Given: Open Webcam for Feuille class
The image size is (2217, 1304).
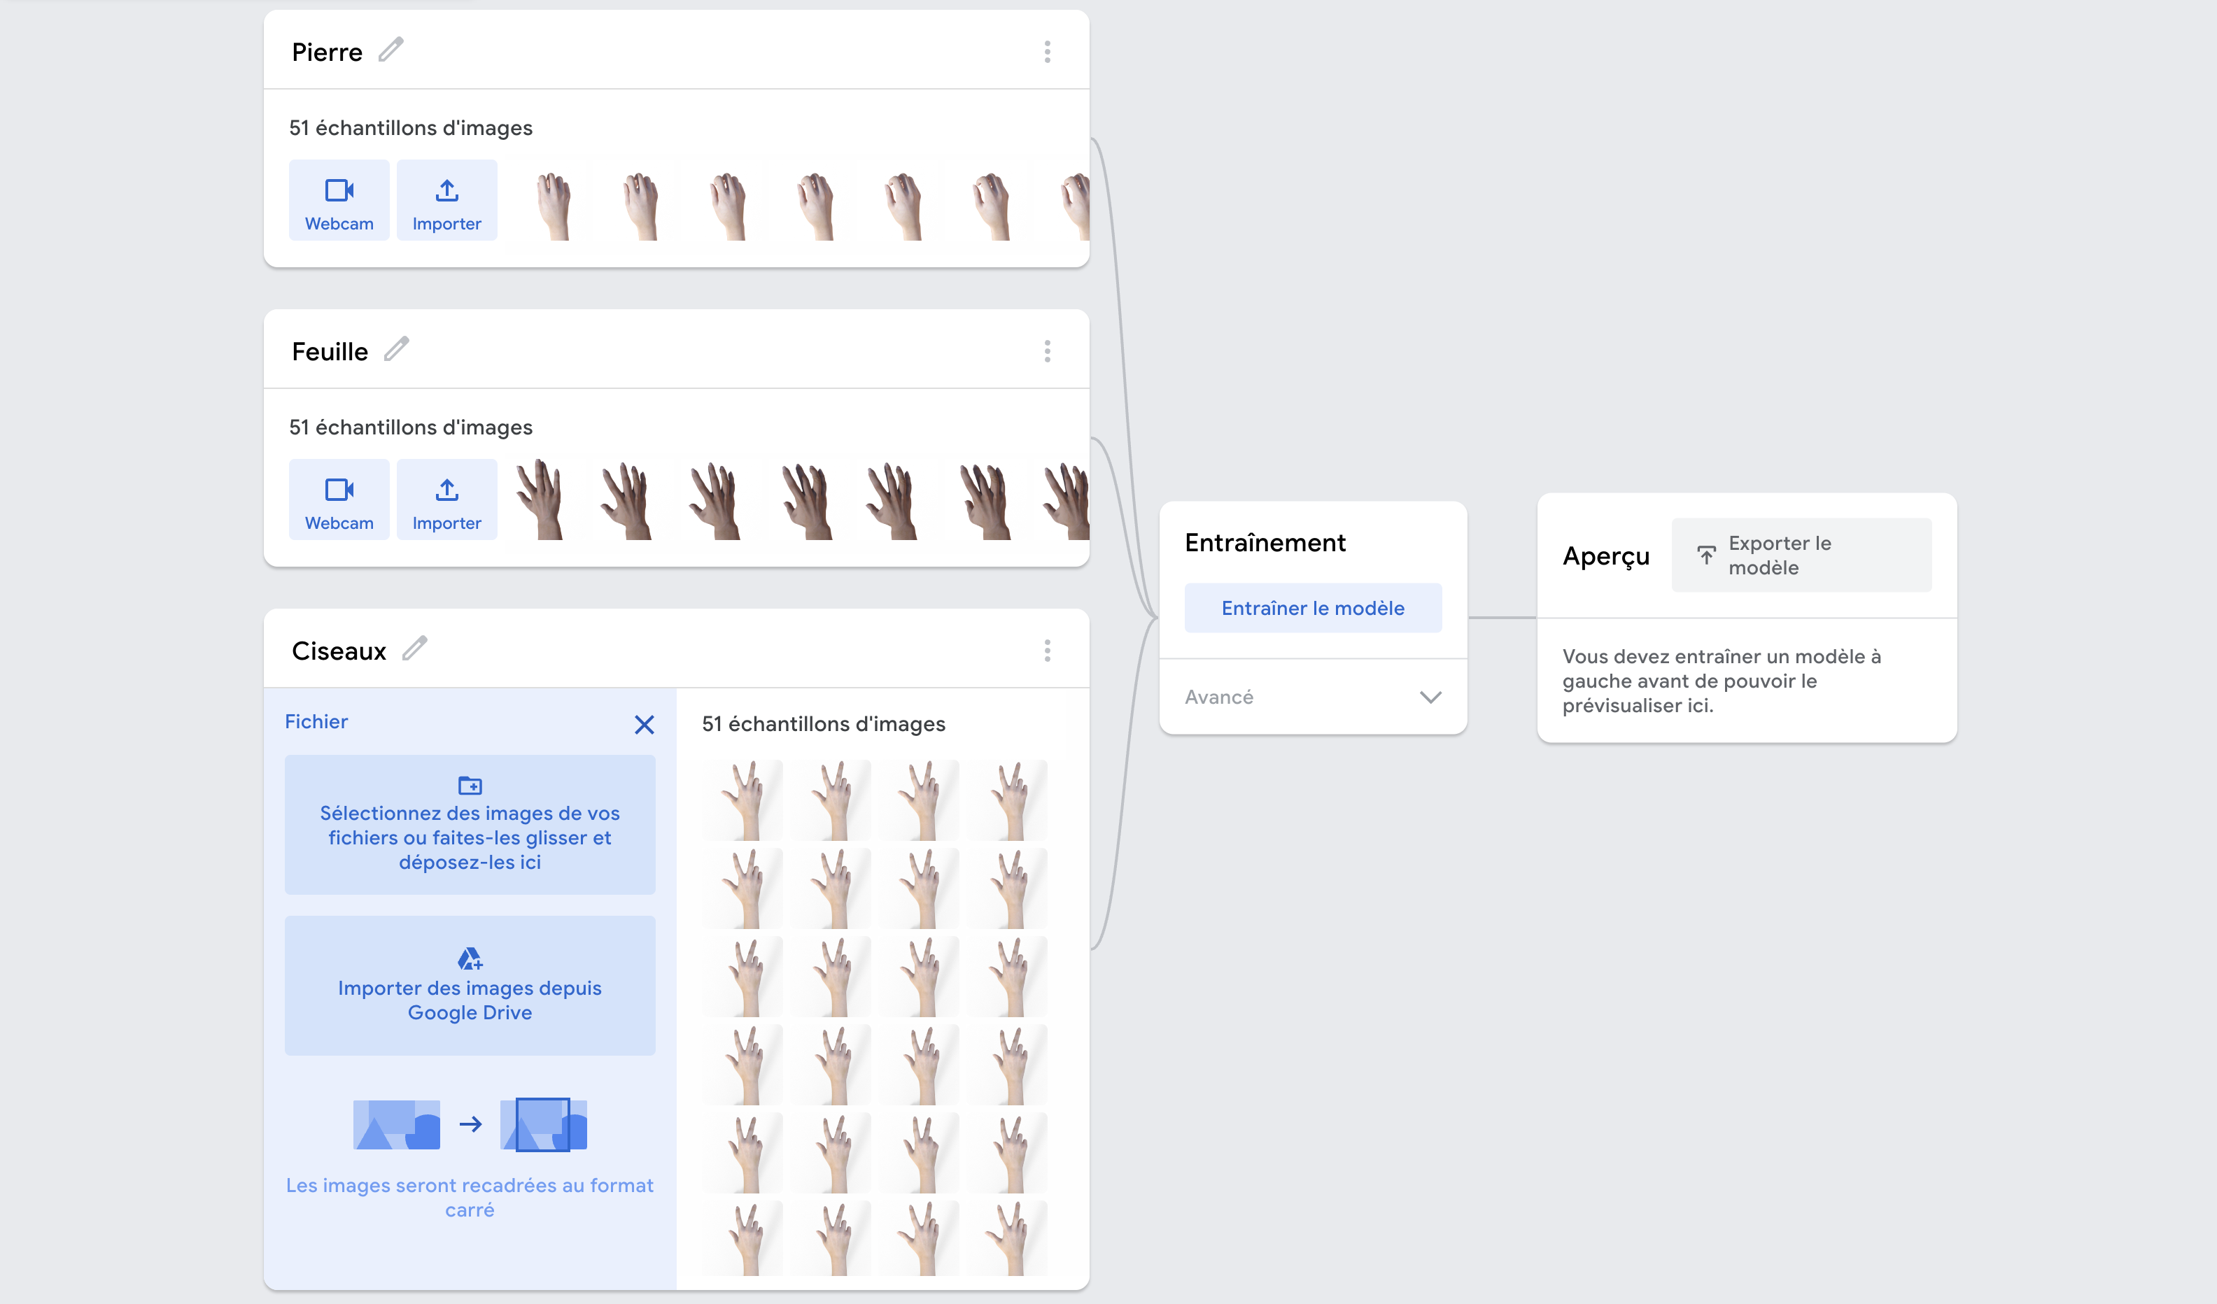Looking at the screenshot, I should (339, 499).
